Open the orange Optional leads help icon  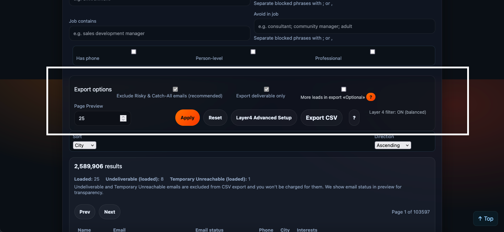pos(370,97)
